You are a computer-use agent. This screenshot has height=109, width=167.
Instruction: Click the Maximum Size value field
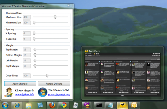[26, 17]
